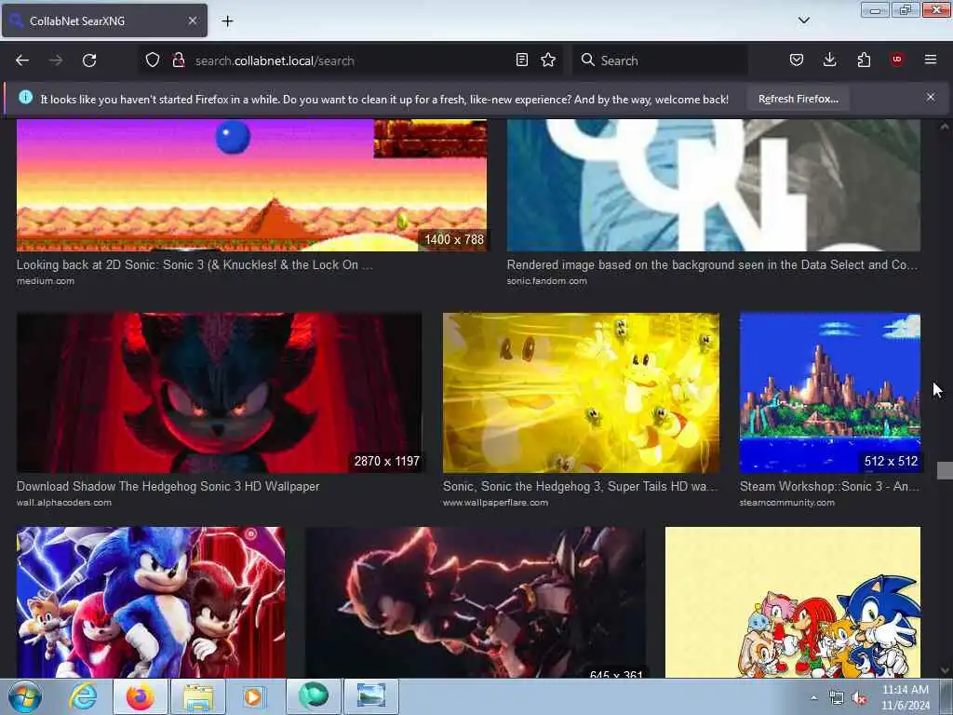Click the uBlock Origin extension icon

(x=897, y=60)
